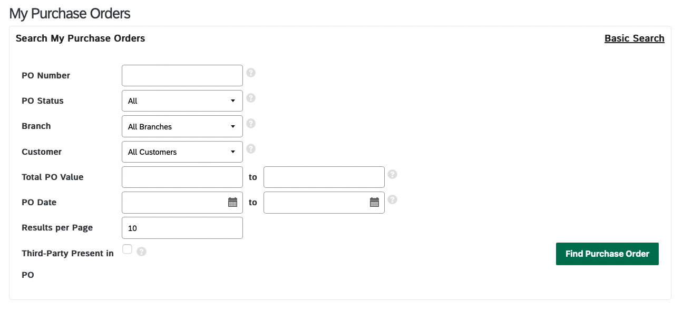This screenshot has width=682, height=311.
Task: Click the PO Date help icon
Action: click(392, 199)
